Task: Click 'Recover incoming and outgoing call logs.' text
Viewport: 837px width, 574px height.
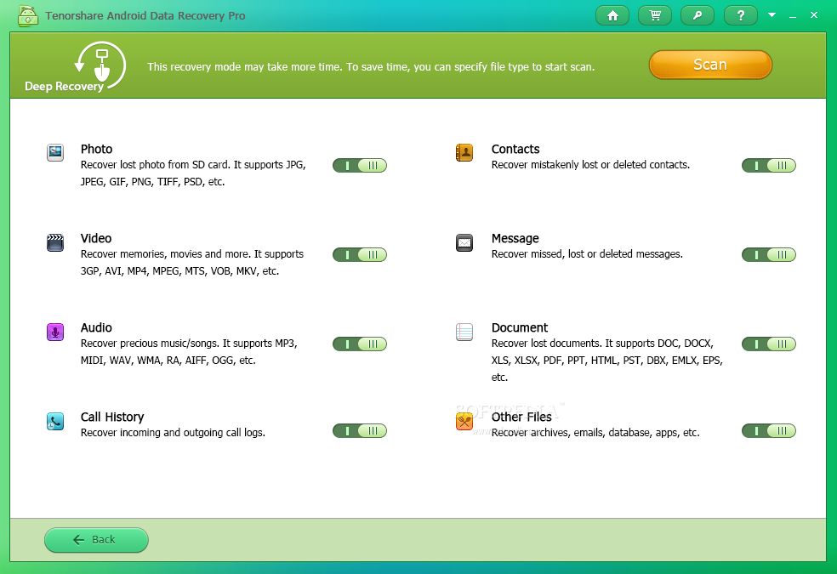Action: pos(173,433)
